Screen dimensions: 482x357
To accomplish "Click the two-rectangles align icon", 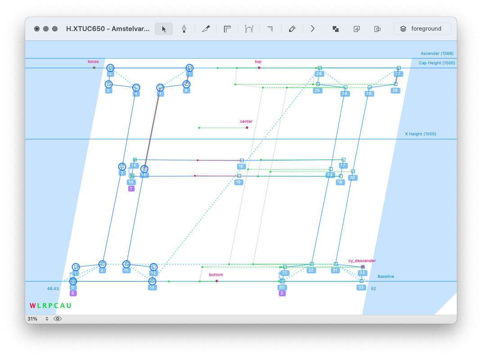I will point(377,29).
